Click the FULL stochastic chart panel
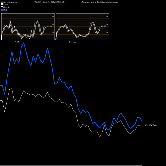This screenshot has width=166, height=166. [82, 27]
